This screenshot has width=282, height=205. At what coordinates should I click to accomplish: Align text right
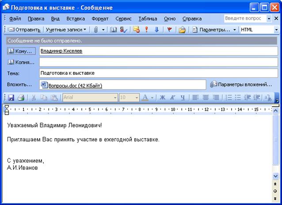point(216,98)
